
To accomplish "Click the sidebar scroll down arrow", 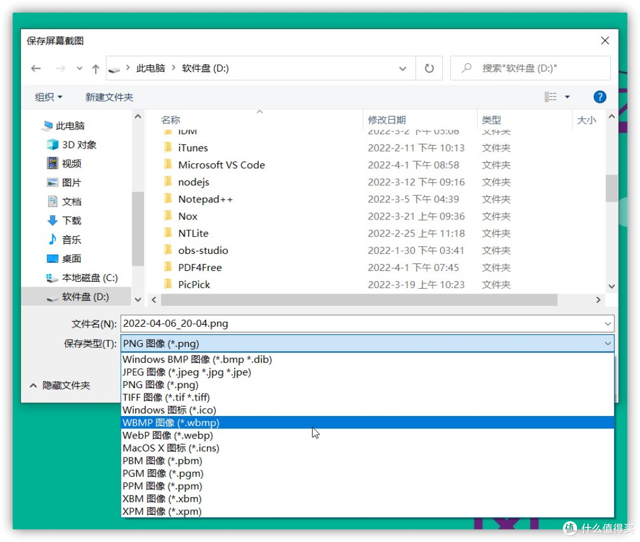I will 138,299.
